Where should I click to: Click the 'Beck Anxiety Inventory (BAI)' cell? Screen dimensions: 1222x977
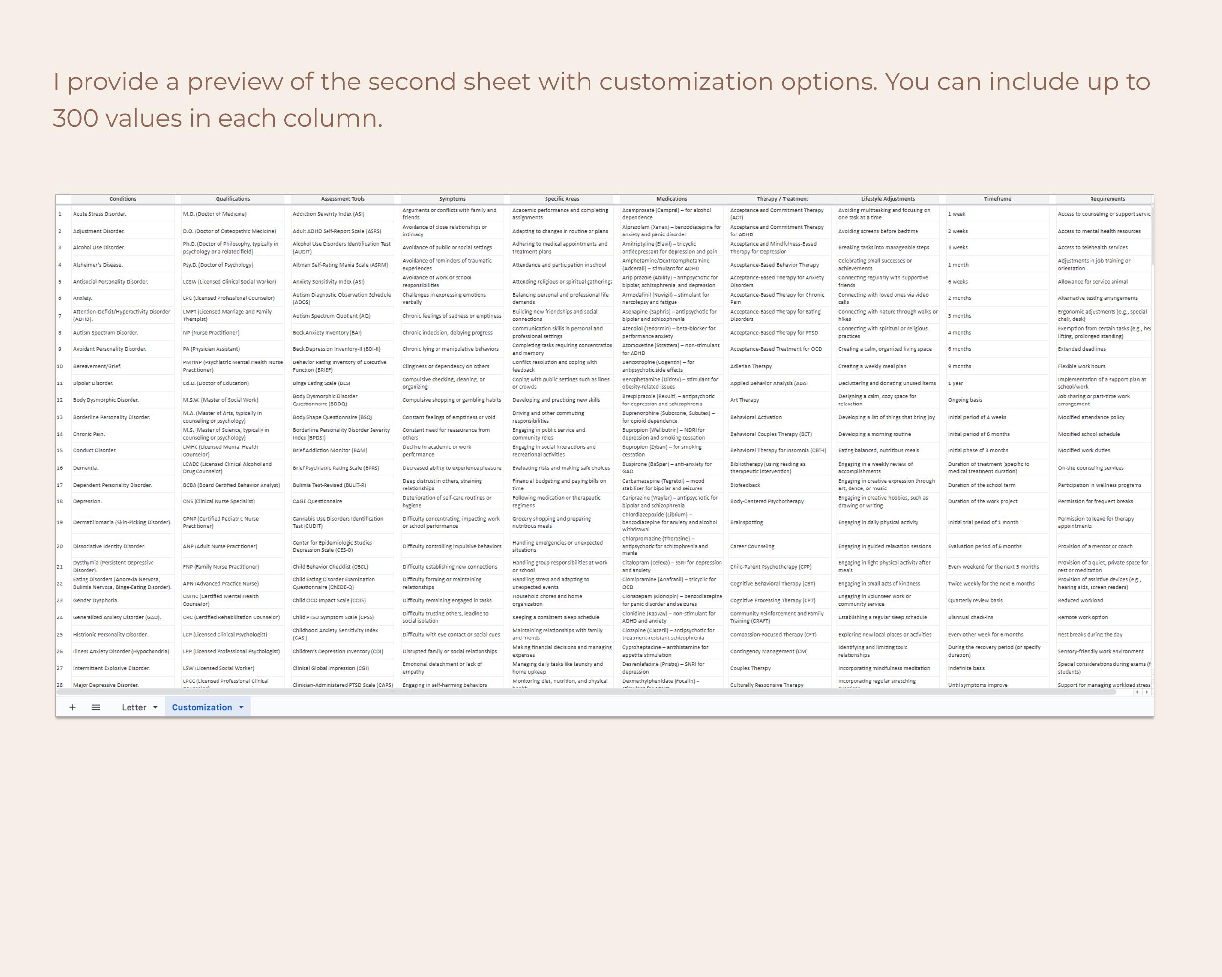(343, 333)
